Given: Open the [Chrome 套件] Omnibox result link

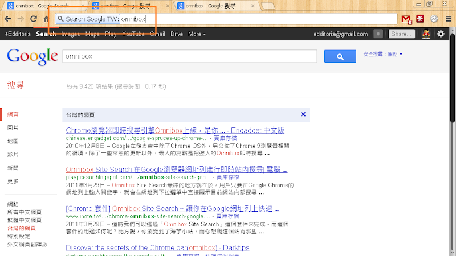Looking at the screenshot, I should pos(173,209).
